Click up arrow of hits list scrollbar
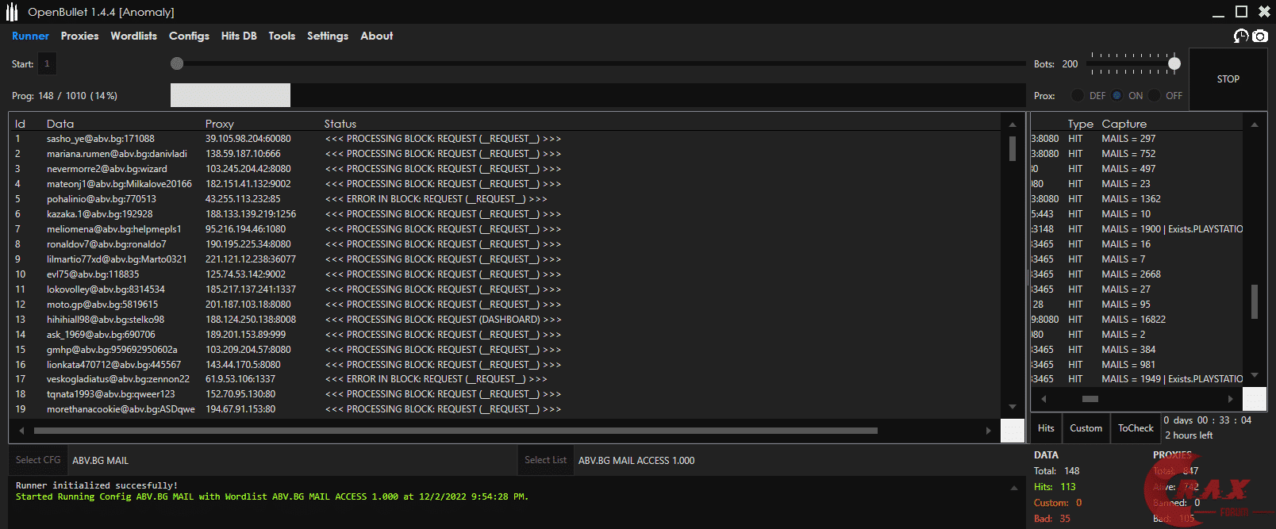Image resolution: width=1276 pixels, height=529 pixels. coord(1255,125)
